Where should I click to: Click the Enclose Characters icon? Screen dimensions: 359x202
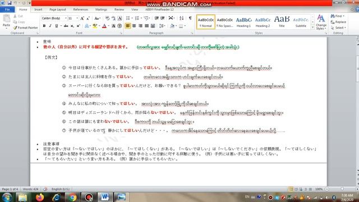point(119,26)
